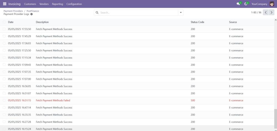Click the search magnifier icon
277x131 pixels.
tap(97, 13)
